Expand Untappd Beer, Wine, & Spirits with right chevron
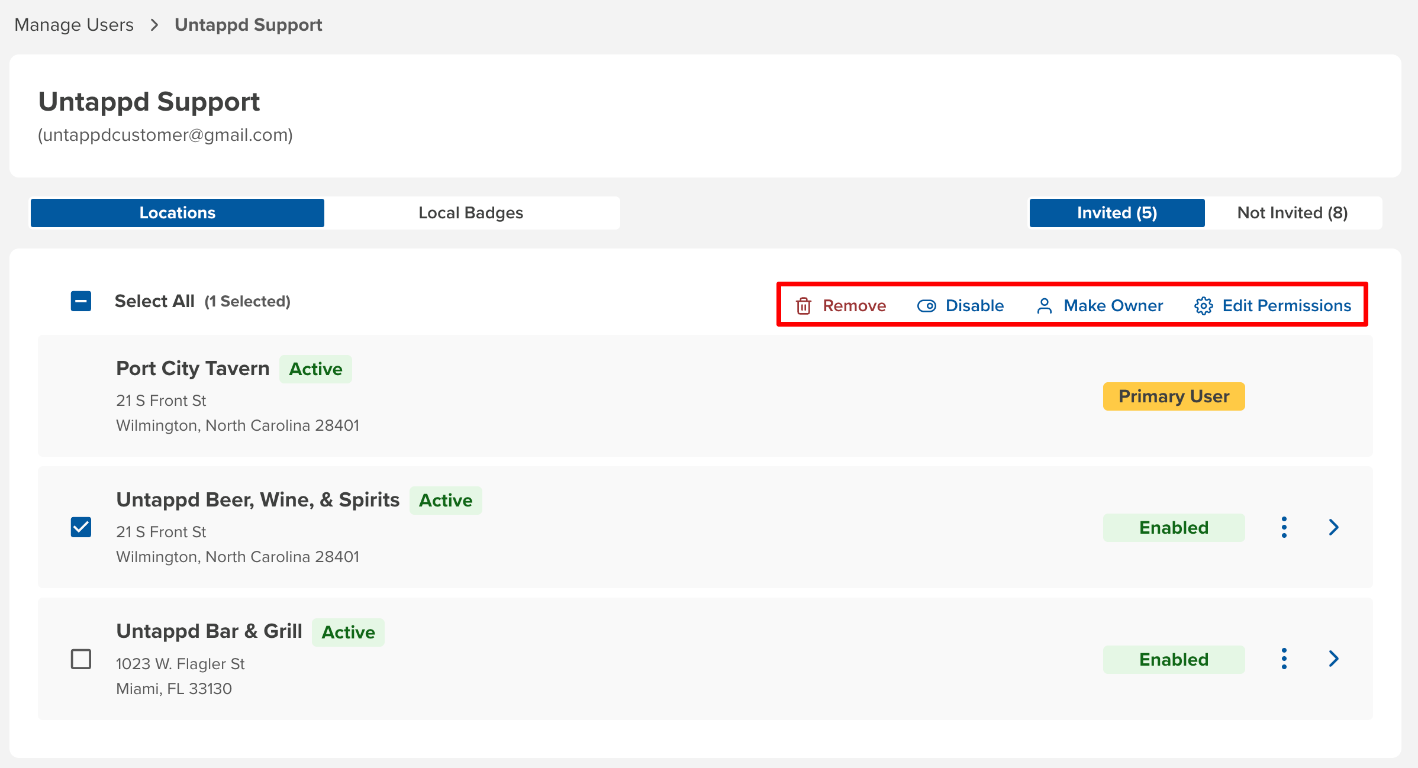Screen dimensions: 1418x768 (x=1333, y=527)
